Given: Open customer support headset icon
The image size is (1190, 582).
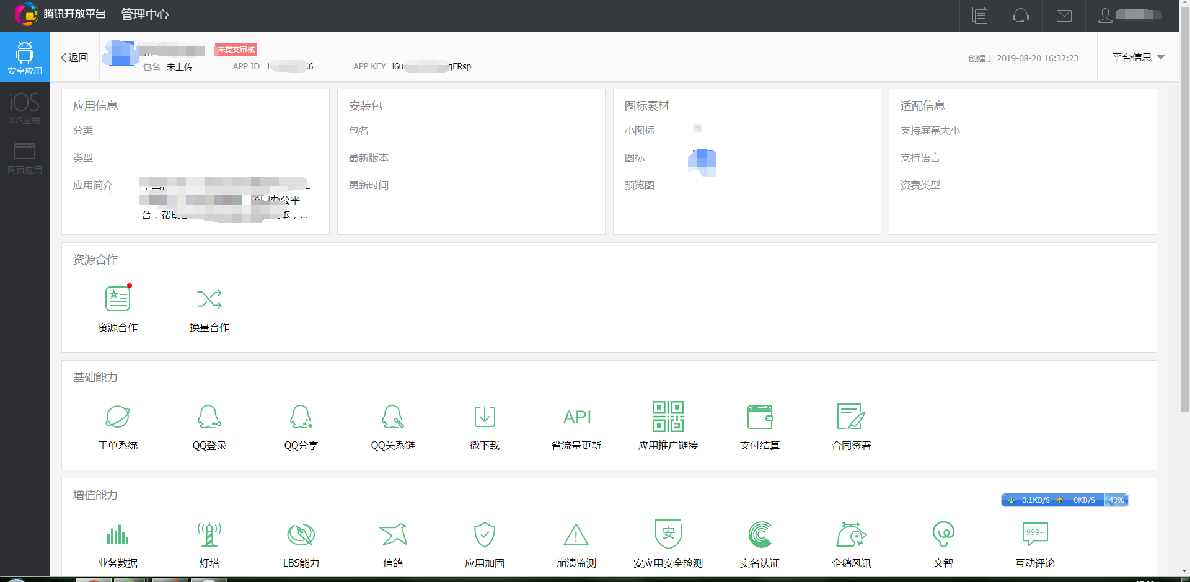Looking at the screenshot, I should point(1021,15).
